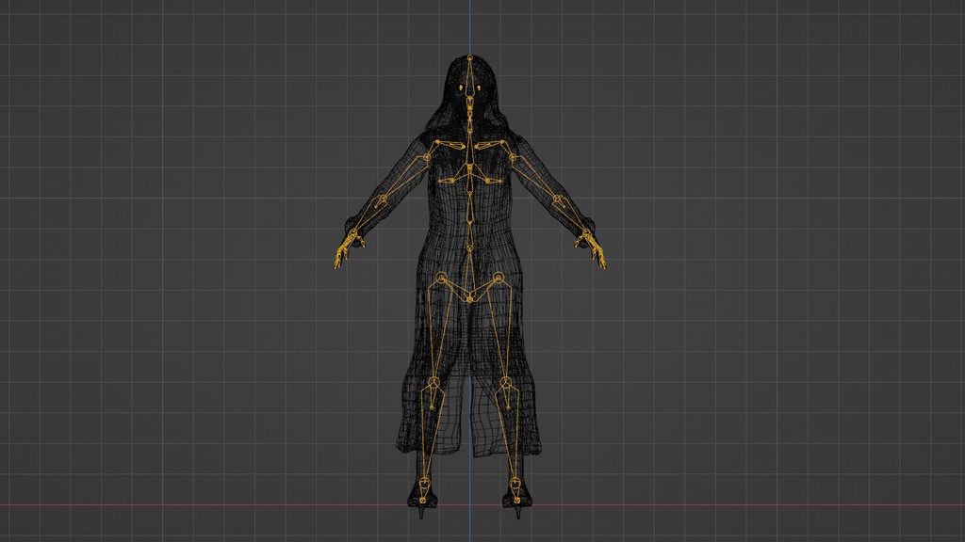Click the knee joint on the viewer's left
Viewport: 965px width, 542px height.
pyautogui.click(x=433, y=384)
